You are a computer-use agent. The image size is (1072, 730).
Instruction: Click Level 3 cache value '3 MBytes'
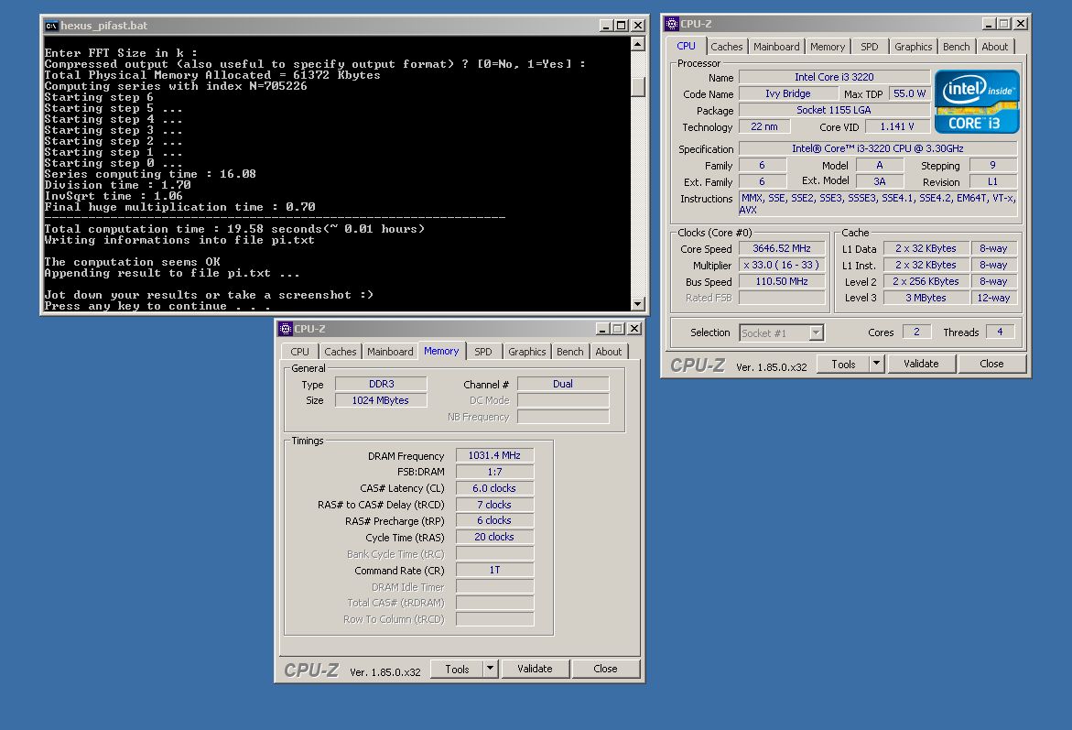pos(926,299)
